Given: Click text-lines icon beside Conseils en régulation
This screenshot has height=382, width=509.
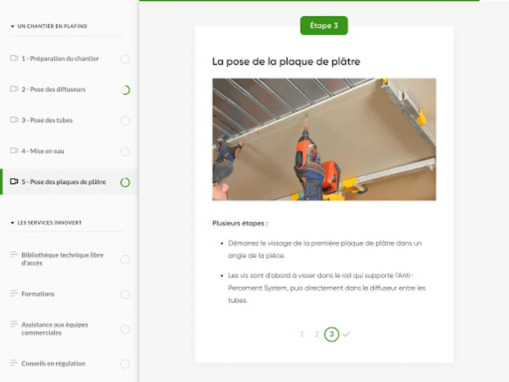Looking at the screenshot, I should pos(14,363).
